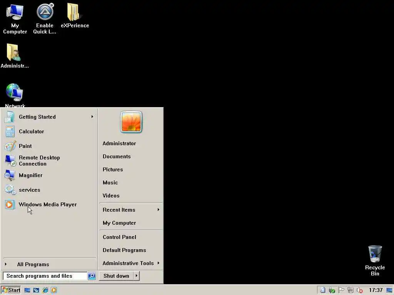The width and height of the screenshot is (394, 295).
Task: Click the network connection tray icon
Action: pyautogui.click(x=350, y=290)
